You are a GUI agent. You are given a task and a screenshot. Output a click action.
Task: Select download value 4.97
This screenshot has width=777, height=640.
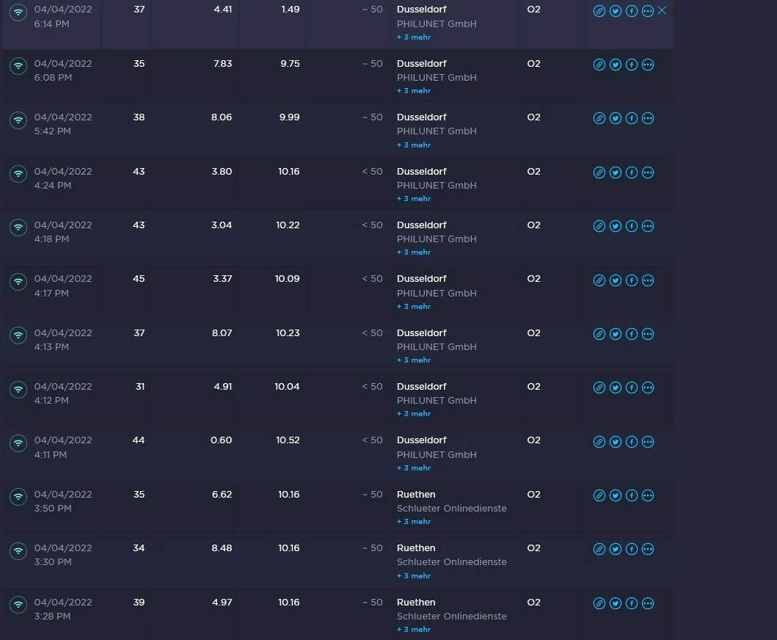point(222,603)
